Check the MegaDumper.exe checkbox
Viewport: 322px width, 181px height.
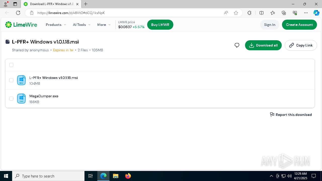coord(11,99)
